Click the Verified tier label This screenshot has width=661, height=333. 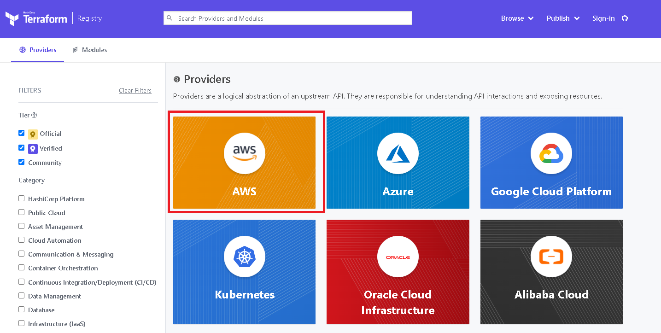[x=51, y=148]
